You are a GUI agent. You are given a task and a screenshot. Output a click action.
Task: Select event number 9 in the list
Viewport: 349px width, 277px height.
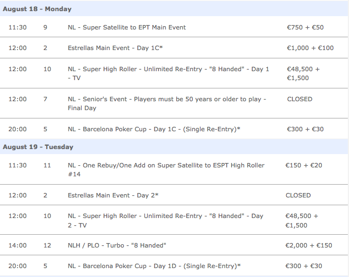coord(45,27)
